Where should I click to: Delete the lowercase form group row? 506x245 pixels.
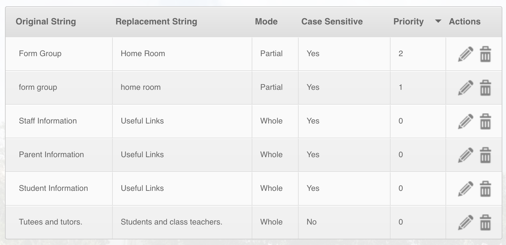pos(485,88)
